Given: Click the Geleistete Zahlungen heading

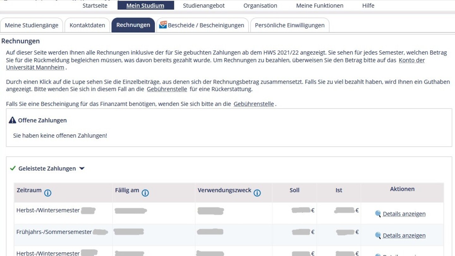Looking at the screenshot, I should tap(47, 169).
